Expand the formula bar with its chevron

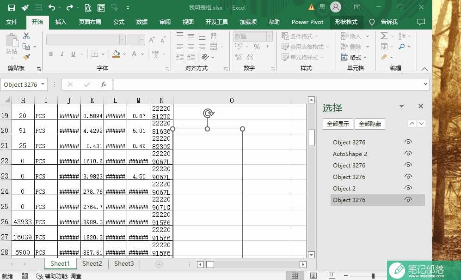(x=425, y=84)
